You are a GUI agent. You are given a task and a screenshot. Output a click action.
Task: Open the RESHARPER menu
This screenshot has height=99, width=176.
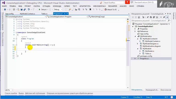[x=112, y=6]
